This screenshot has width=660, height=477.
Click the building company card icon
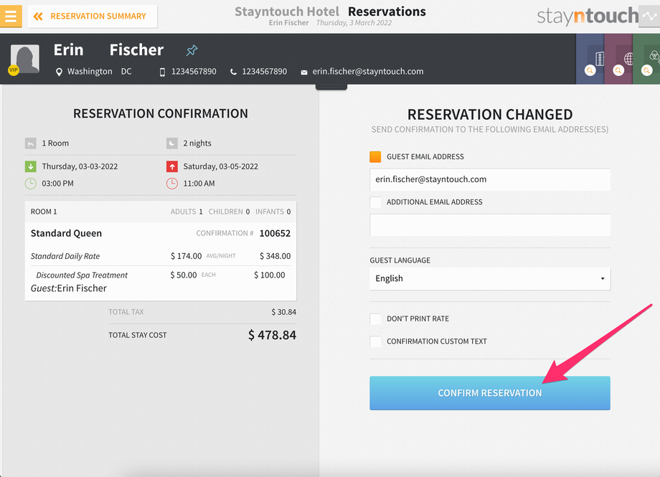pos(600,59)
